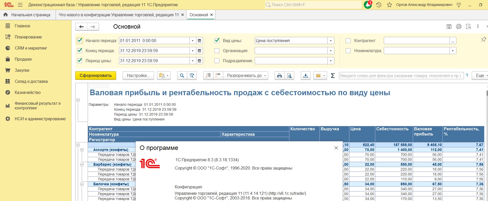Open calendar for Конец периода

point(199,51)
